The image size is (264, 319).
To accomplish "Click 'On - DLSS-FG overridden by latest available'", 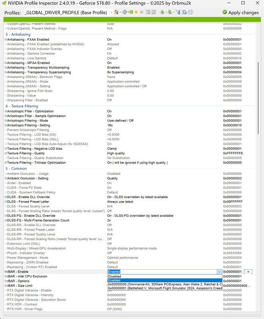I will tap(140, 216).
